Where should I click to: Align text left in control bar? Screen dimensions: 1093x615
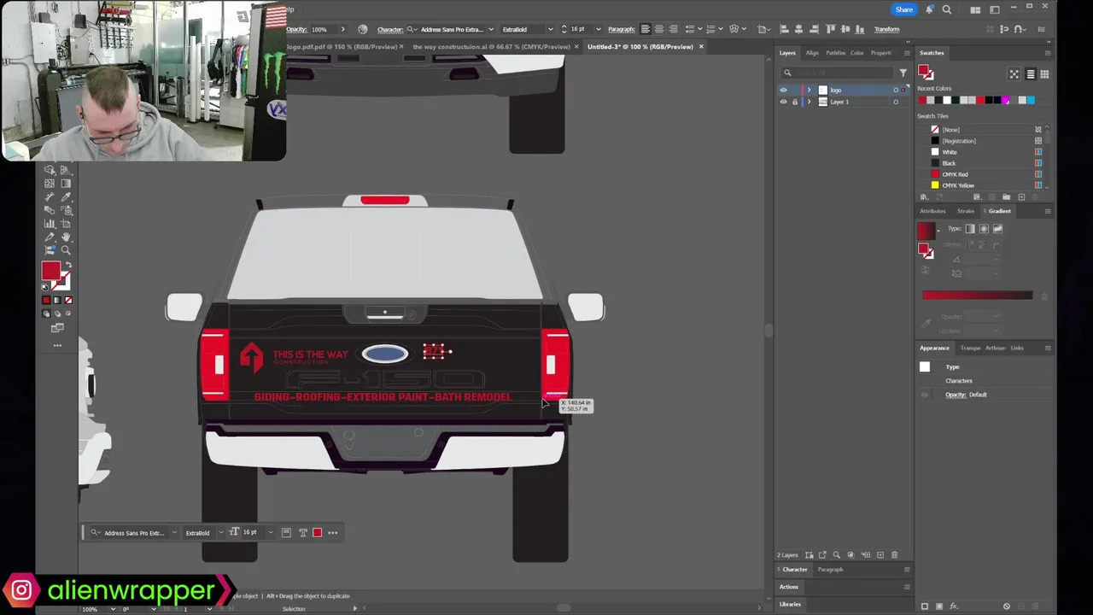pos(646,29)
